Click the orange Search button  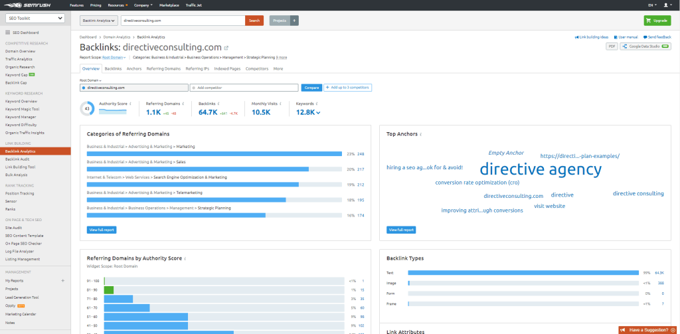click(254, 21)
